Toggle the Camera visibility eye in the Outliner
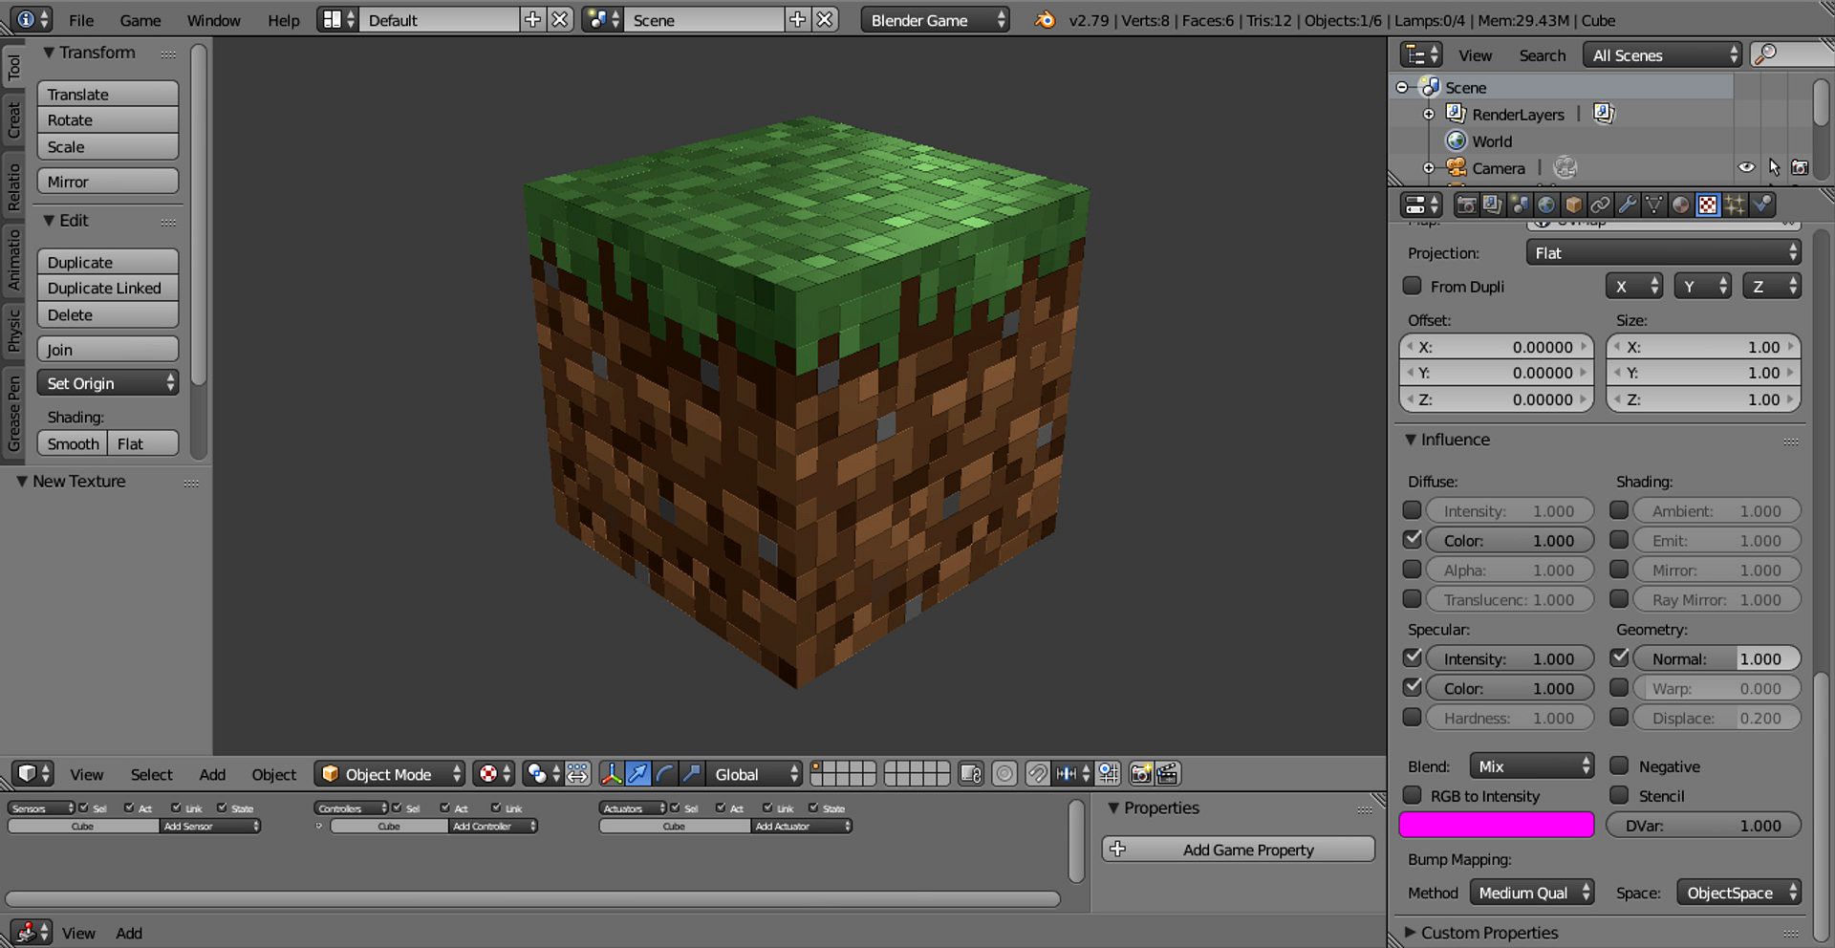Image resolution: width=1835 pixels, height=948 pixels. [1746, 167]
